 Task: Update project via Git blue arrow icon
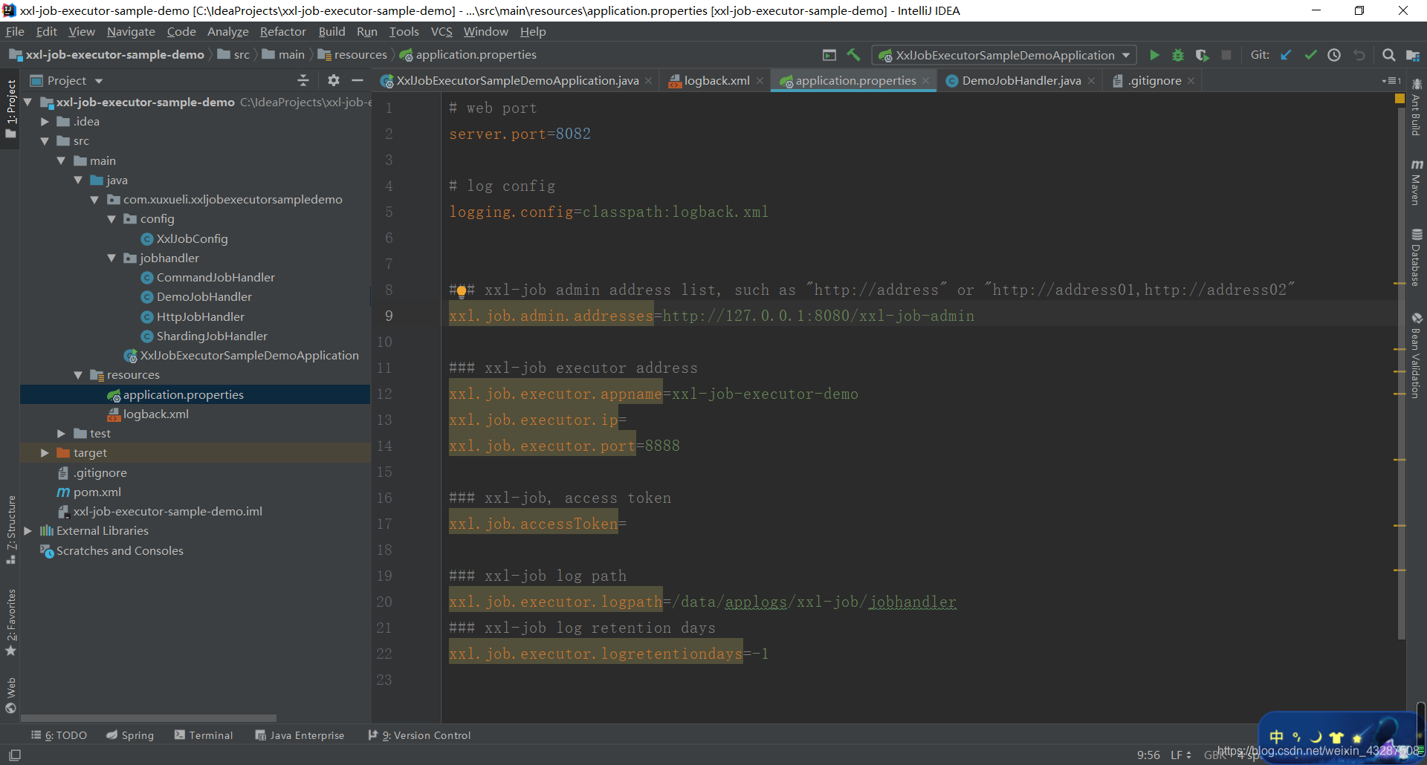pyautogui.click(x=1286, y=55)
